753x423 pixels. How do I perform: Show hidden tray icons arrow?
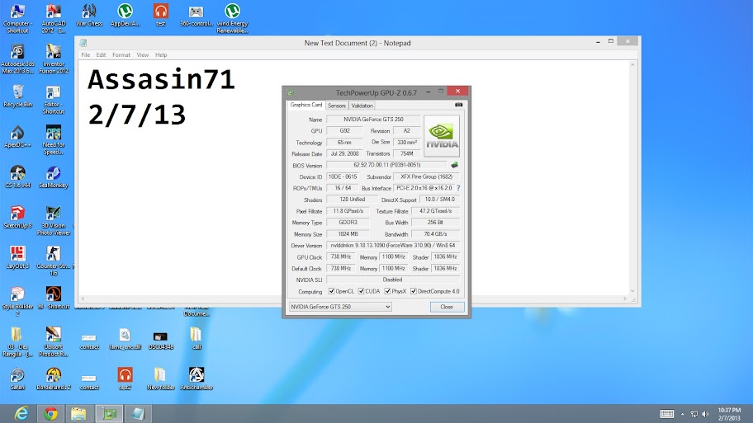tap(682, 414)
